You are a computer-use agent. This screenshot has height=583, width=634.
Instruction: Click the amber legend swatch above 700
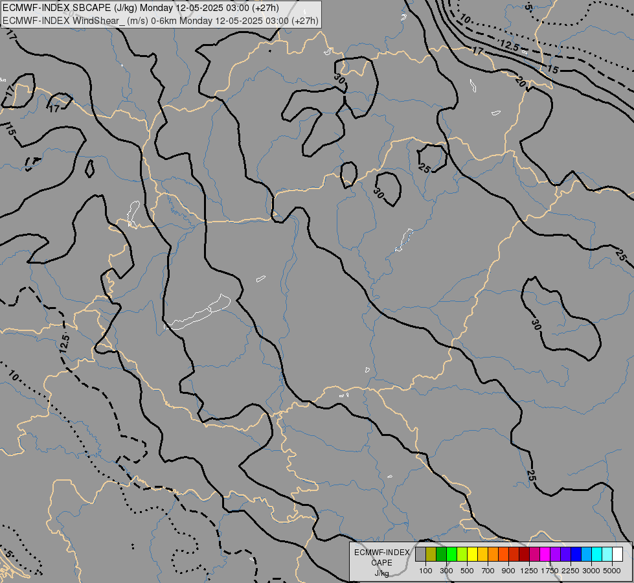click(482, 554)
